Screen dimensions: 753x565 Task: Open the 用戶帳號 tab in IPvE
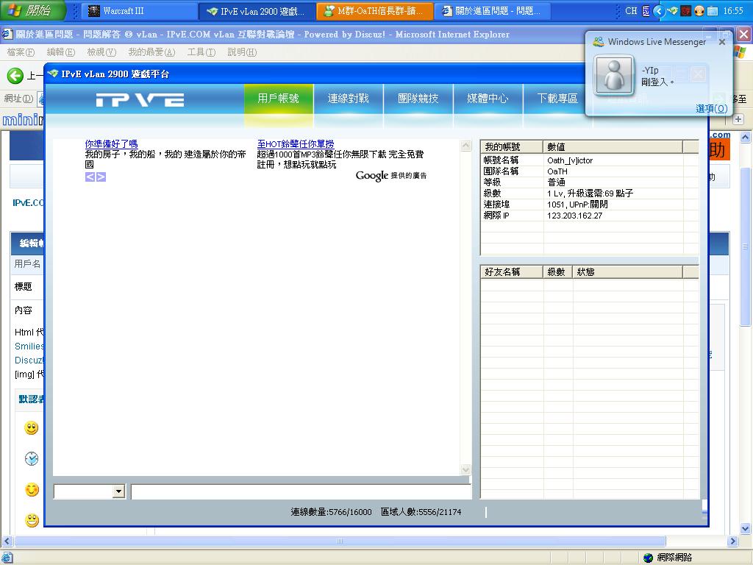click(x=279, y=99)
